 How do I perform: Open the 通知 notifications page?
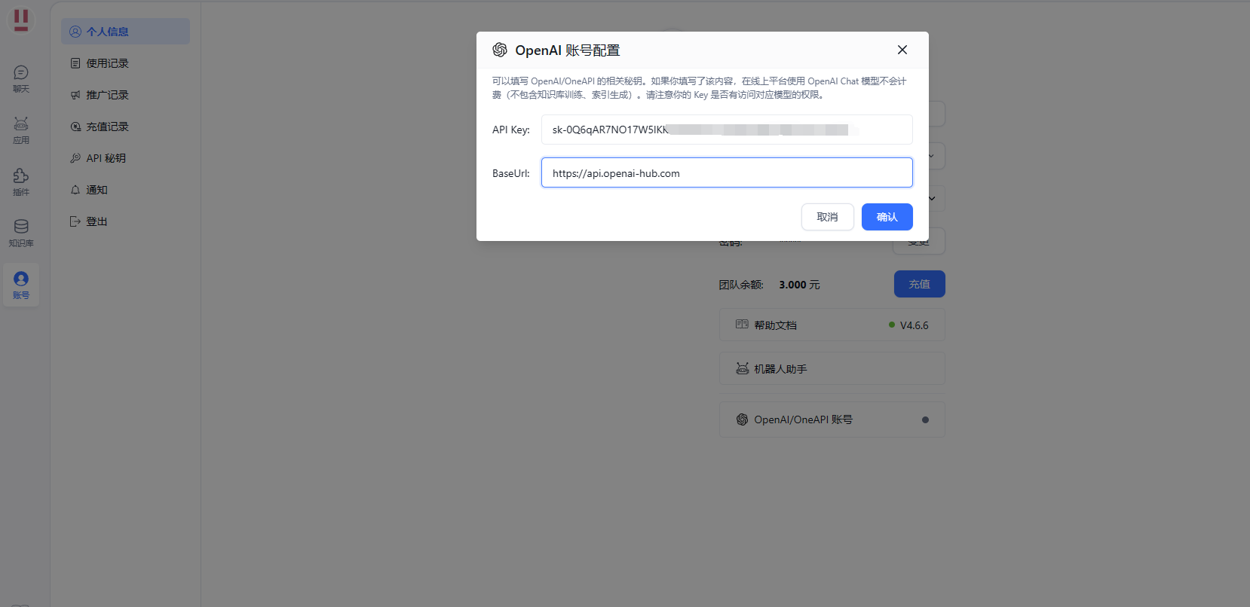(x=125, y=190)
